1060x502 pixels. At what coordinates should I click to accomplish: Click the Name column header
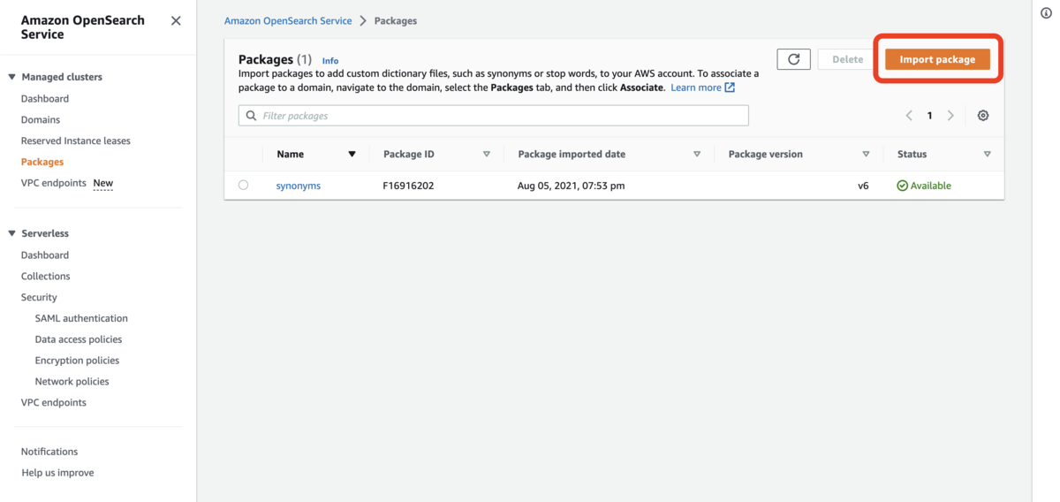pos(291,154)
